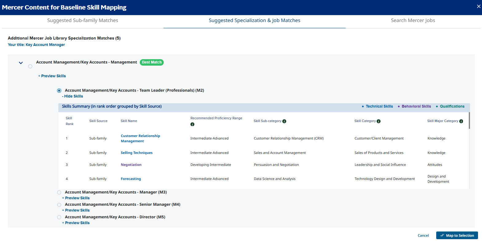Viewport: 482px width, 241px height.
Task: Click the Skills Summary heading text
Action: (112, 106)
